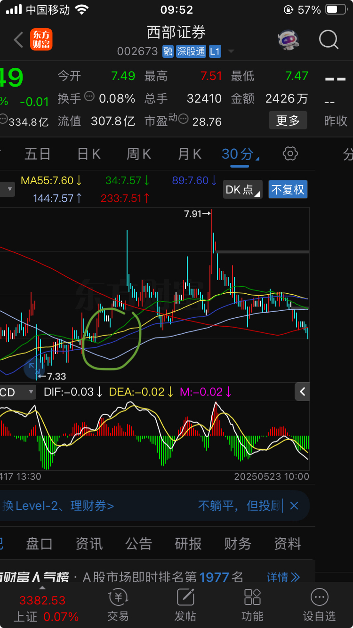Open the 东方财富 logo icon
353x628 pixels.
(41, 40)
